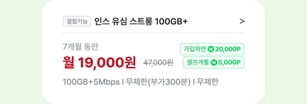
Task: Click the 7개월 동안 promotion period text
Action: [80, 47]
